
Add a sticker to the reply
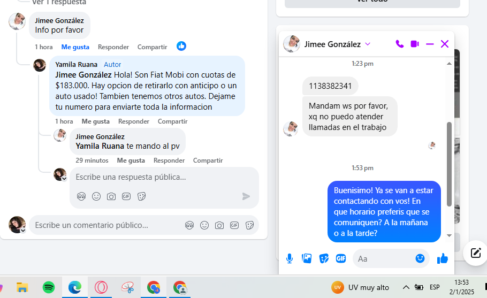coord(141,196)
